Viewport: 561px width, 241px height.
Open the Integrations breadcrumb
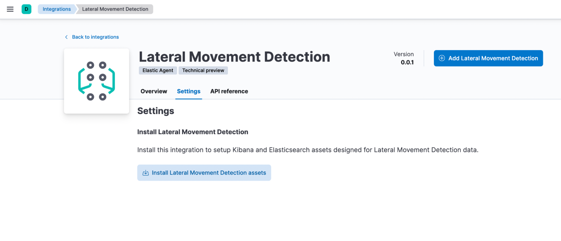click(x=57, y=9)
